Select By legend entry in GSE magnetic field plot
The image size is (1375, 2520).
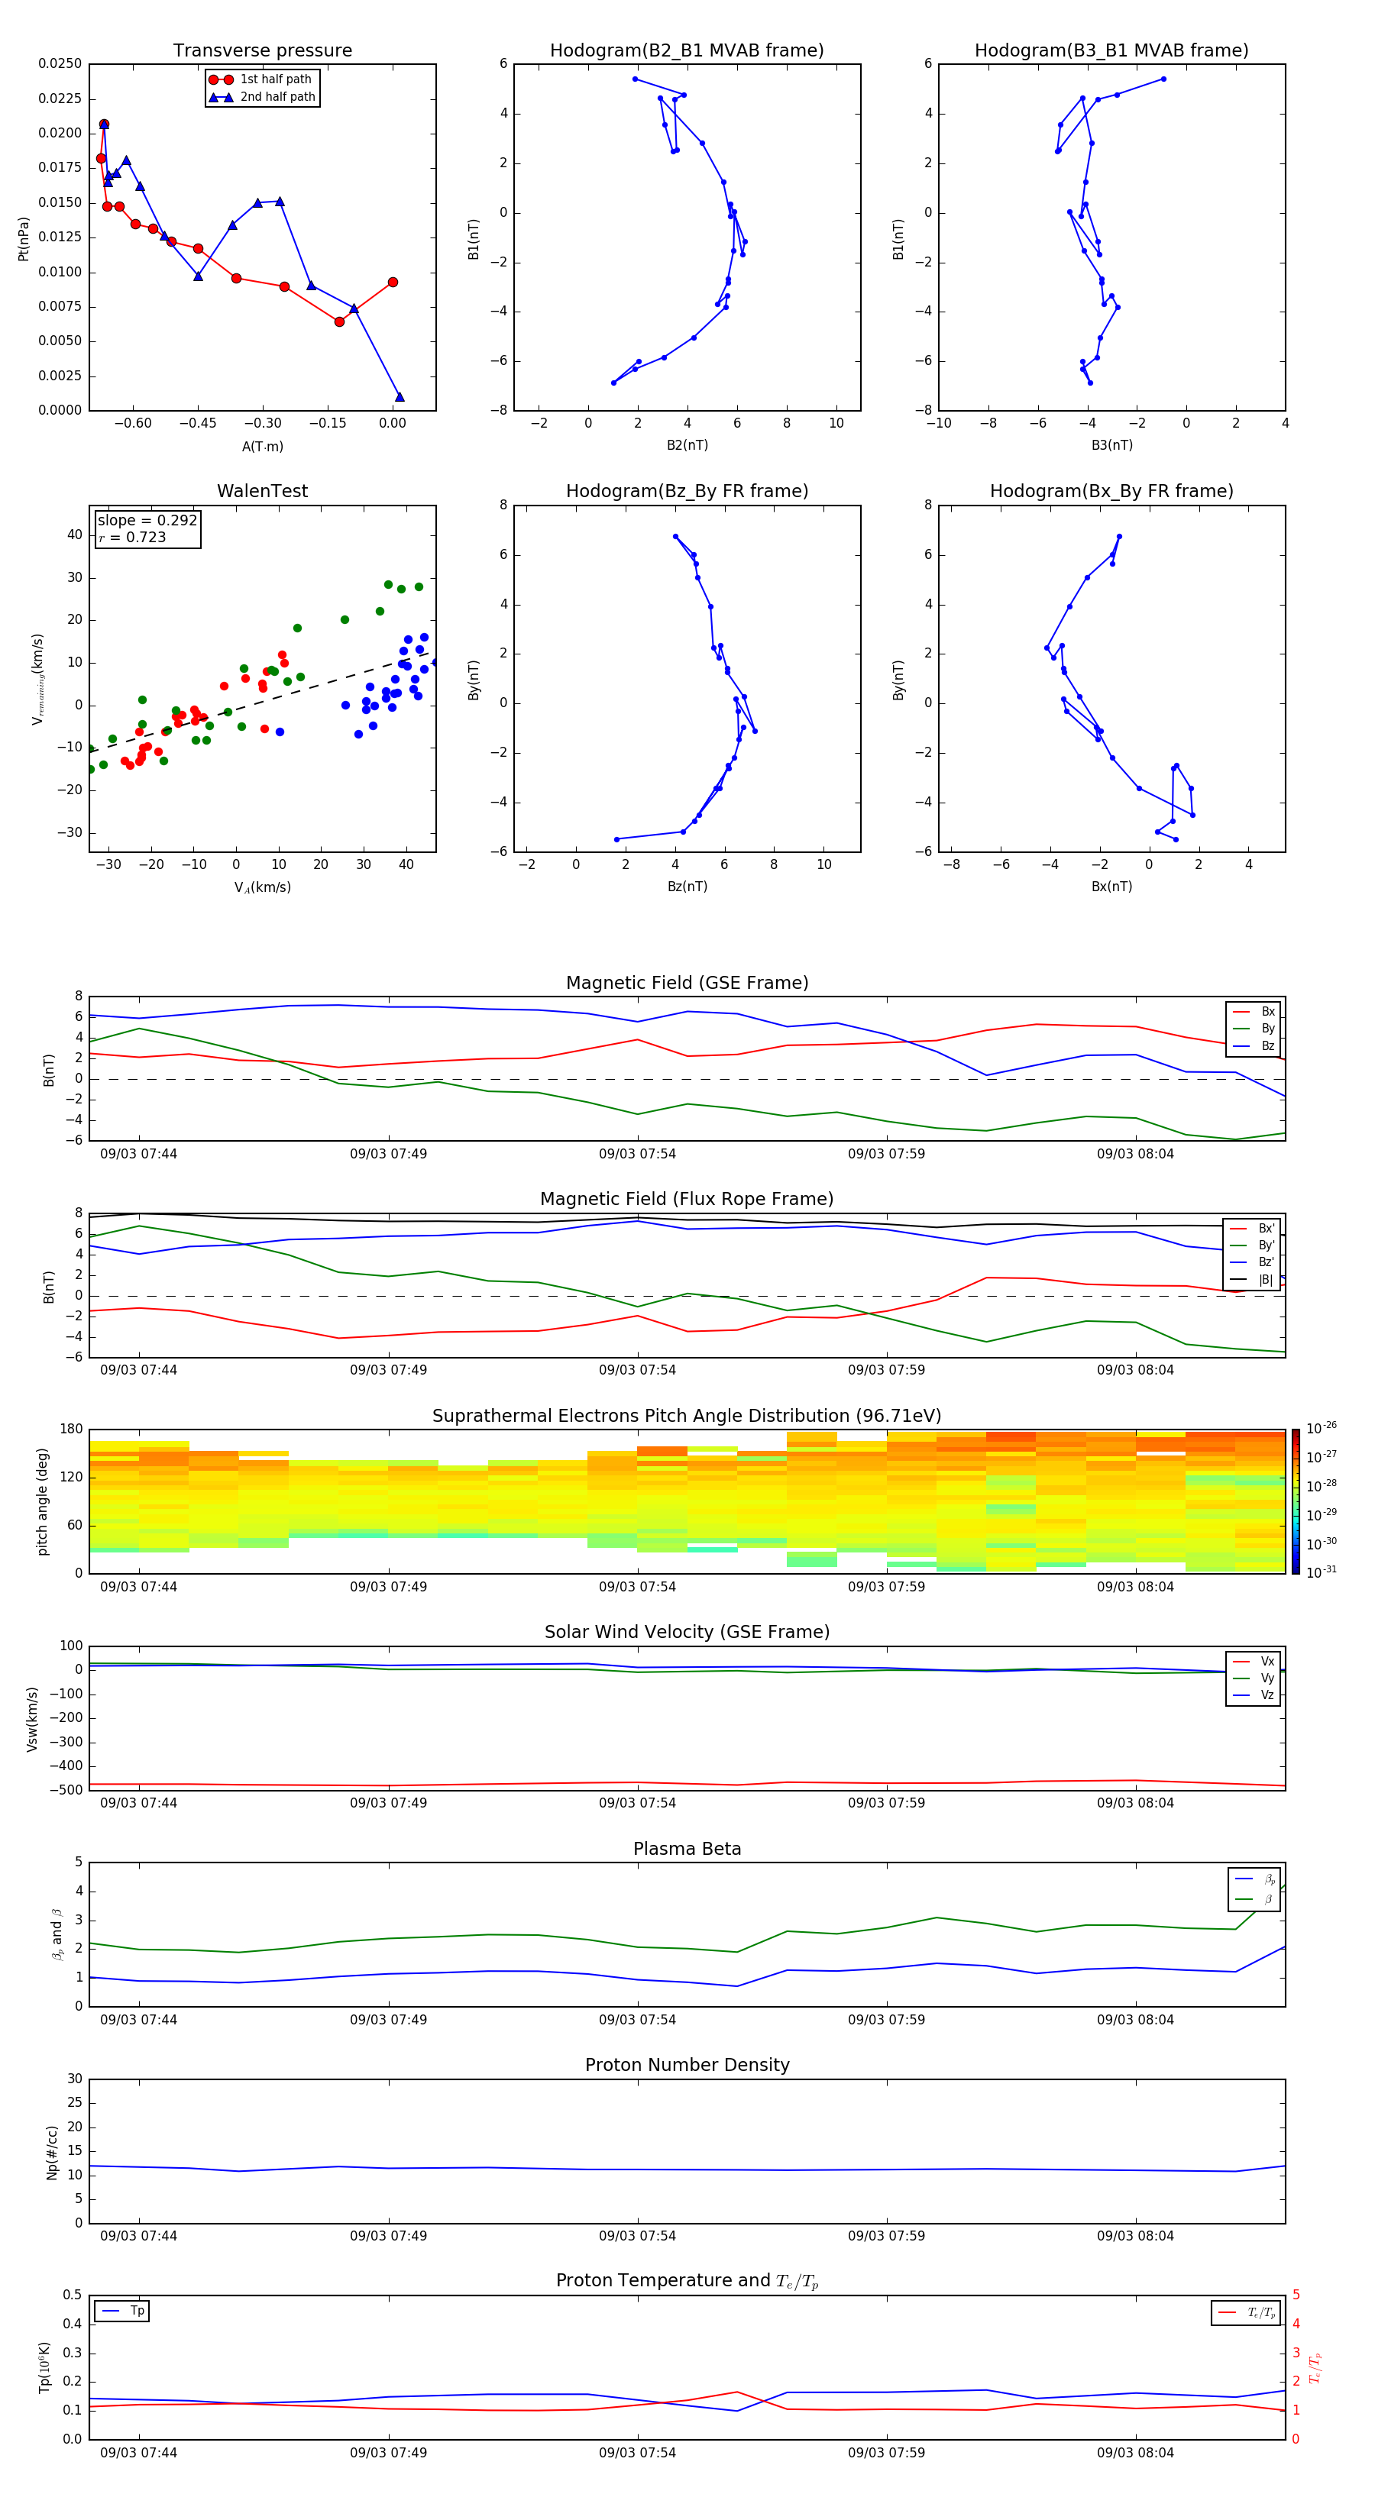pyautogui.click(x=1254, y=1028)
